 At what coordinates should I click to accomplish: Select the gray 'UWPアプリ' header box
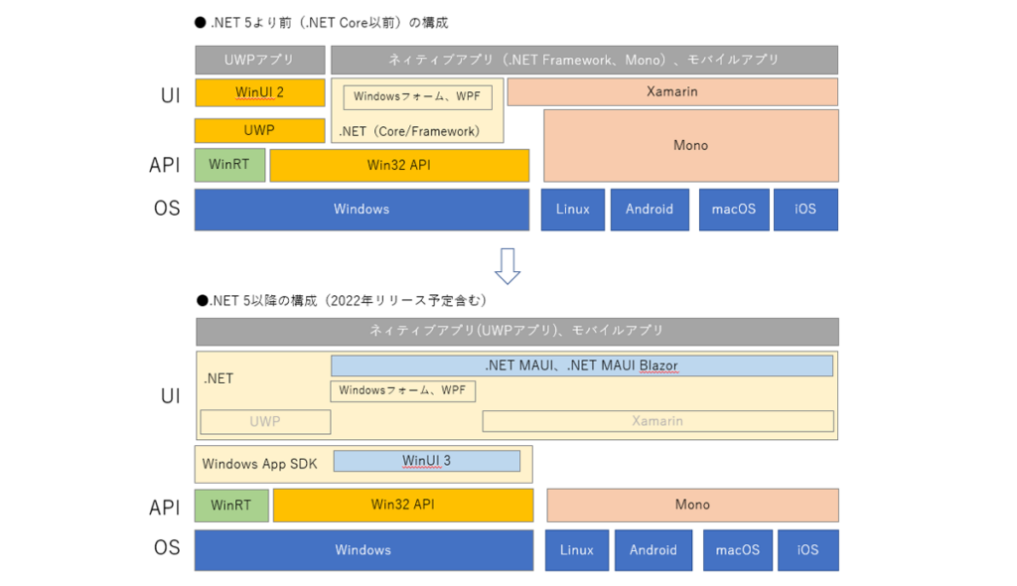point(260,60)
